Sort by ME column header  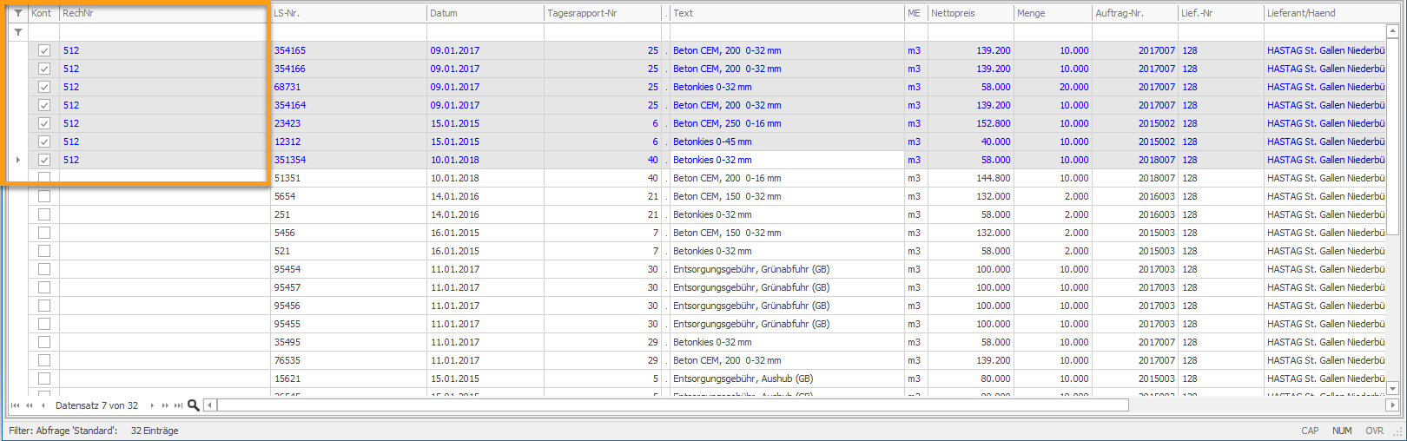click(x=916, y=13)
